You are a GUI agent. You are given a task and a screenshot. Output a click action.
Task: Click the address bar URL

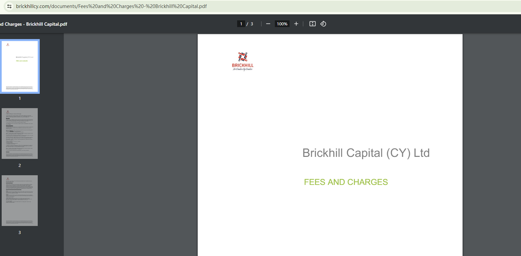tap(112, 6)
